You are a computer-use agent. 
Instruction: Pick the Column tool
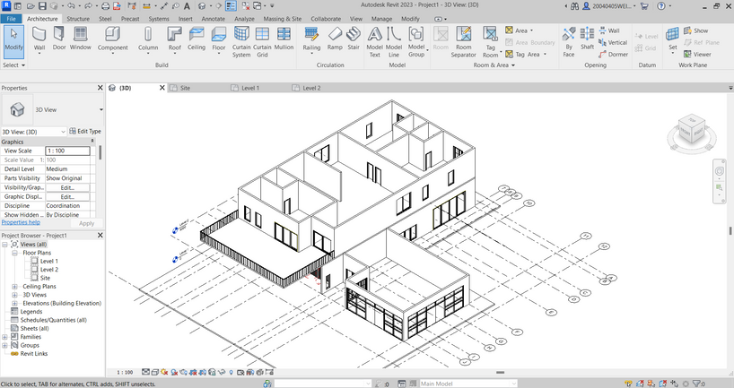click(148, 39)
